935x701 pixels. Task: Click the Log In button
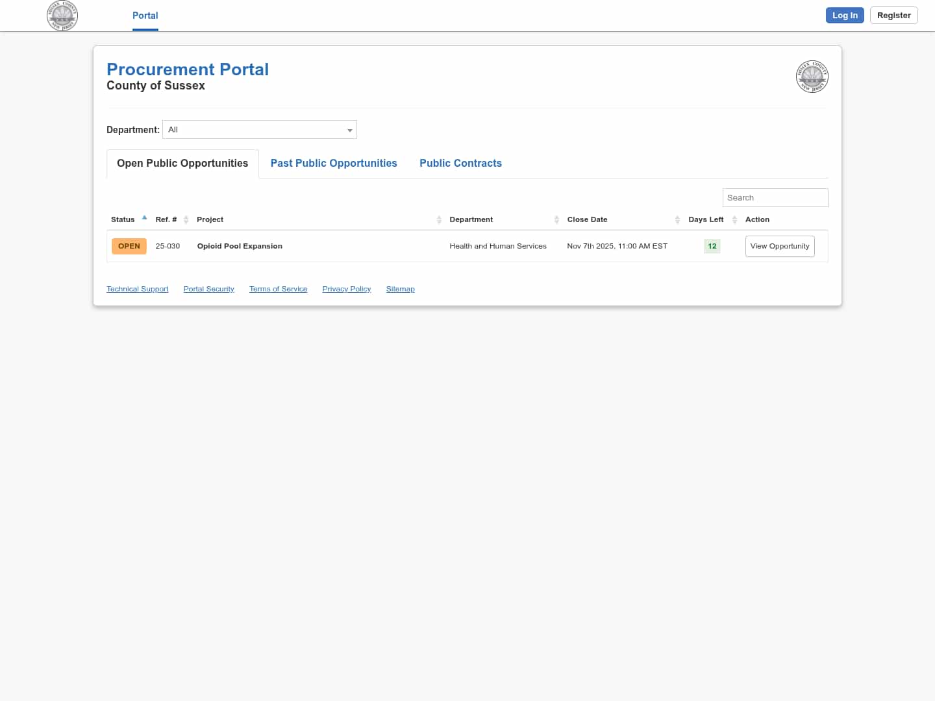click(x=845, y=15)
